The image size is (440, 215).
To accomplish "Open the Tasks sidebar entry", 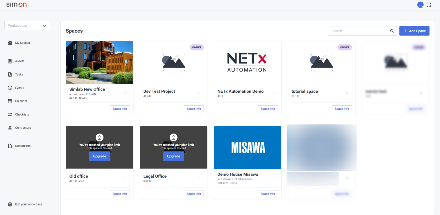I will [19, 75].
